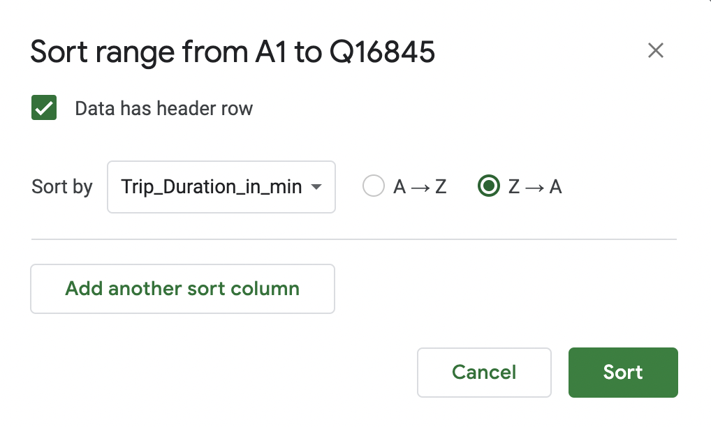Open the Trip_Duration_in_min column dropdown

point(221,187)
